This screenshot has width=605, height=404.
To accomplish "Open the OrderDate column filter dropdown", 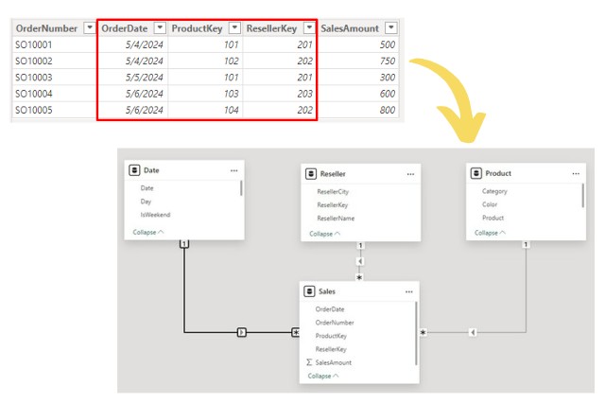I will coord(160,28).
